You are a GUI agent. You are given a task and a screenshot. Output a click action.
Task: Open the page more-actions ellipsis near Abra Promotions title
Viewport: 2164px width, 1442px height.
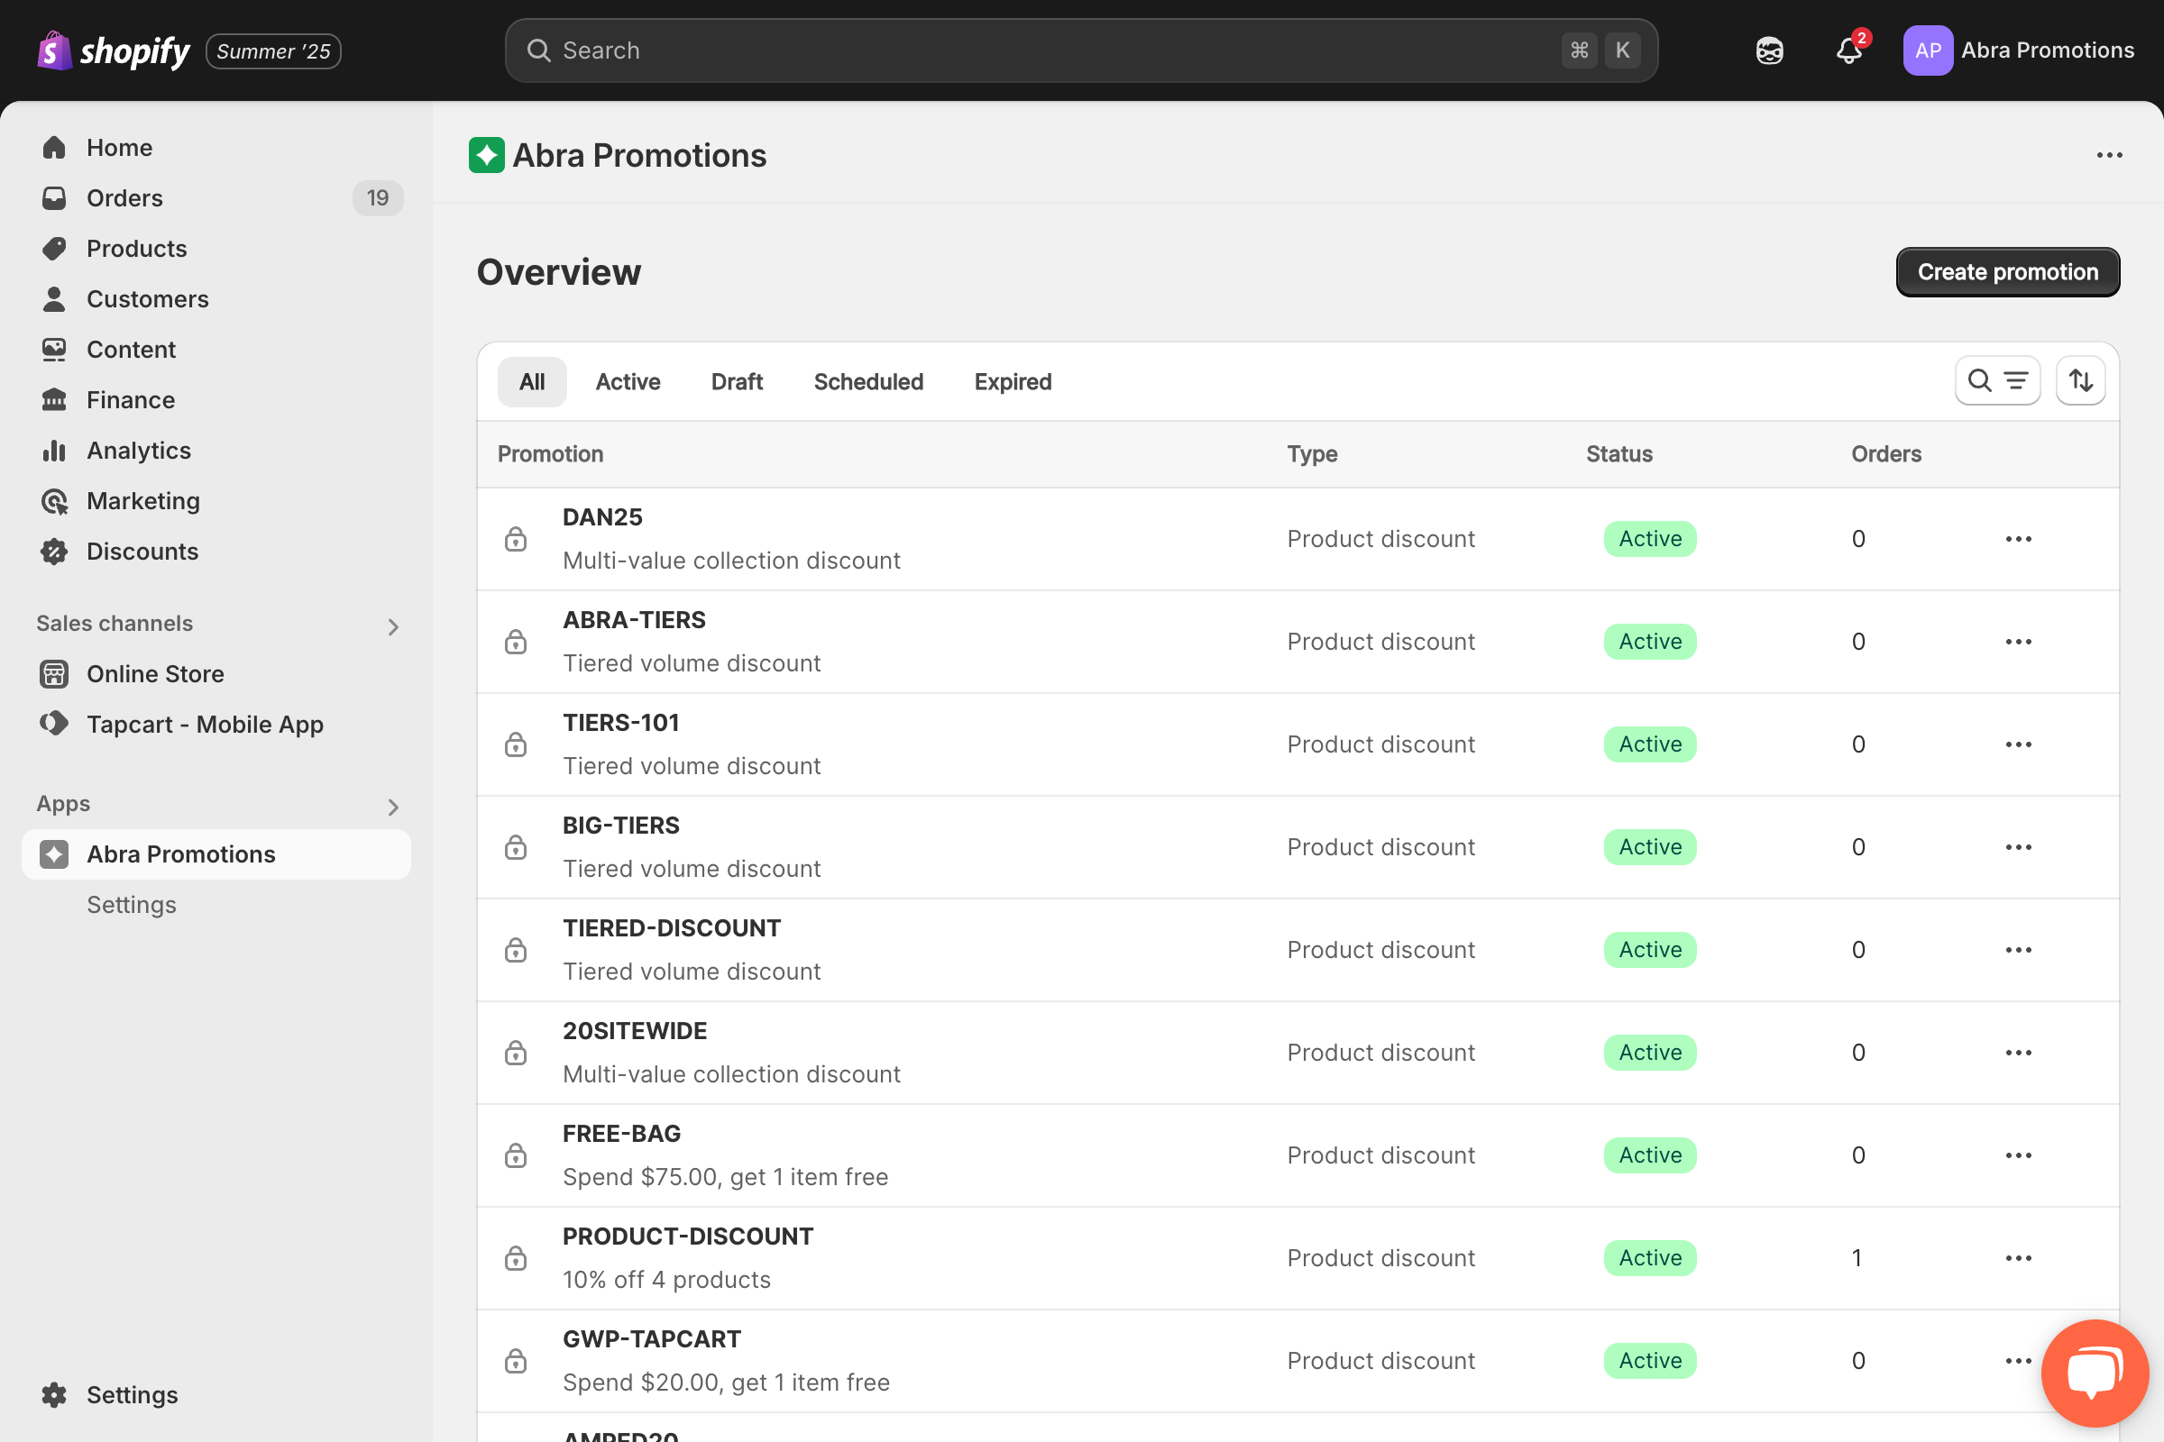point(2109,155)
